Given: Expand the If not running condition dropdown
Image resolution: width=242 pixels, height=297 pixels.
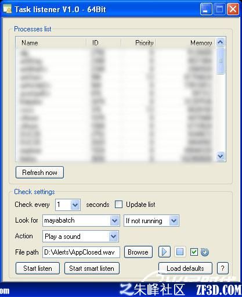Looking at the screenshot, I should [x=174, y=220].
